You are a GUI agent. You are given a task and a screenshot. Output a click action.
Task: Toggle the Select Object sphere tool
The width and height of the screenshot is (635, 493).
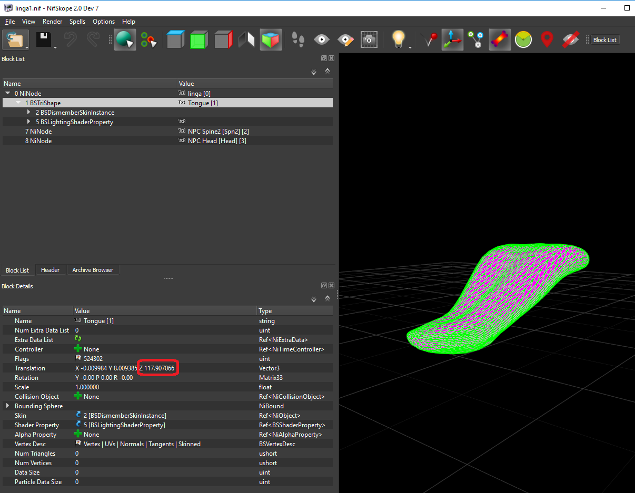(125, 40)
